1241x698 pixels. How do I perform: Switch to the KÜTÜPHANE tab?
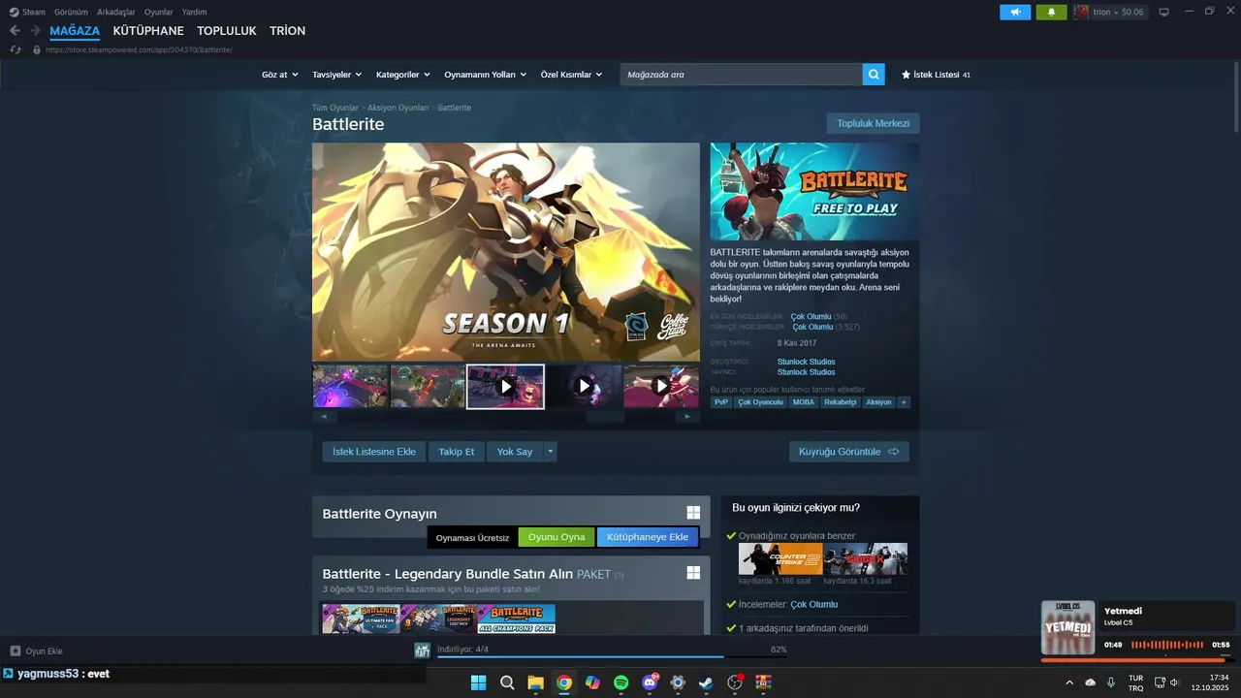point(148,31)
